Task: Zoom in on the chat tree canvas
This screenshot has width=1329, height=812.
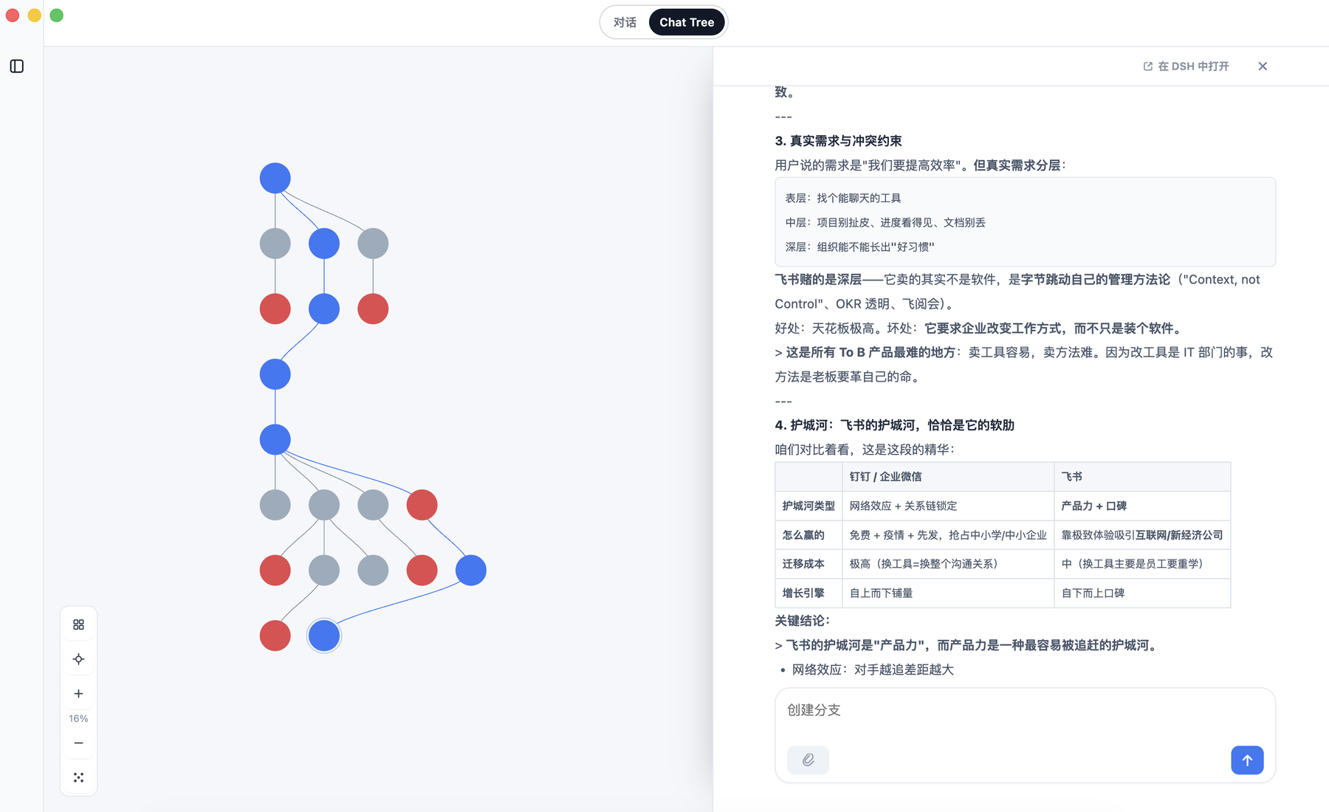Action: tap(78, 694)
